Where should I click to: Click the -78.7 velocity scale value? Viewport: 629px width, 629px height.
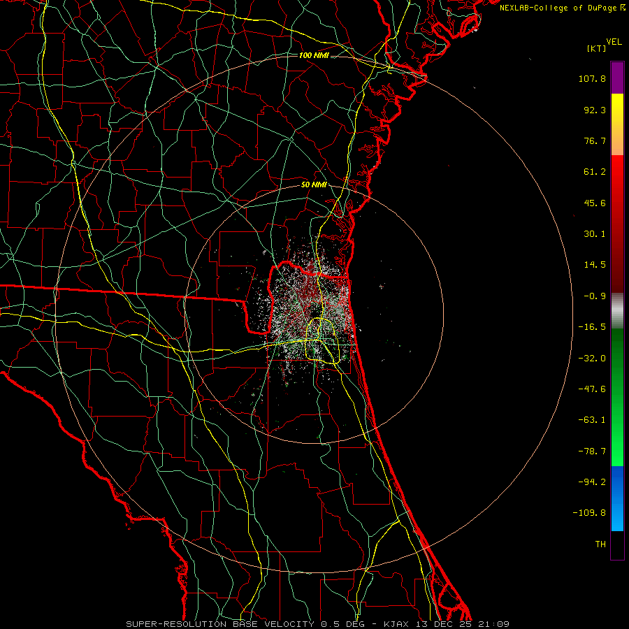click(592, 451)
